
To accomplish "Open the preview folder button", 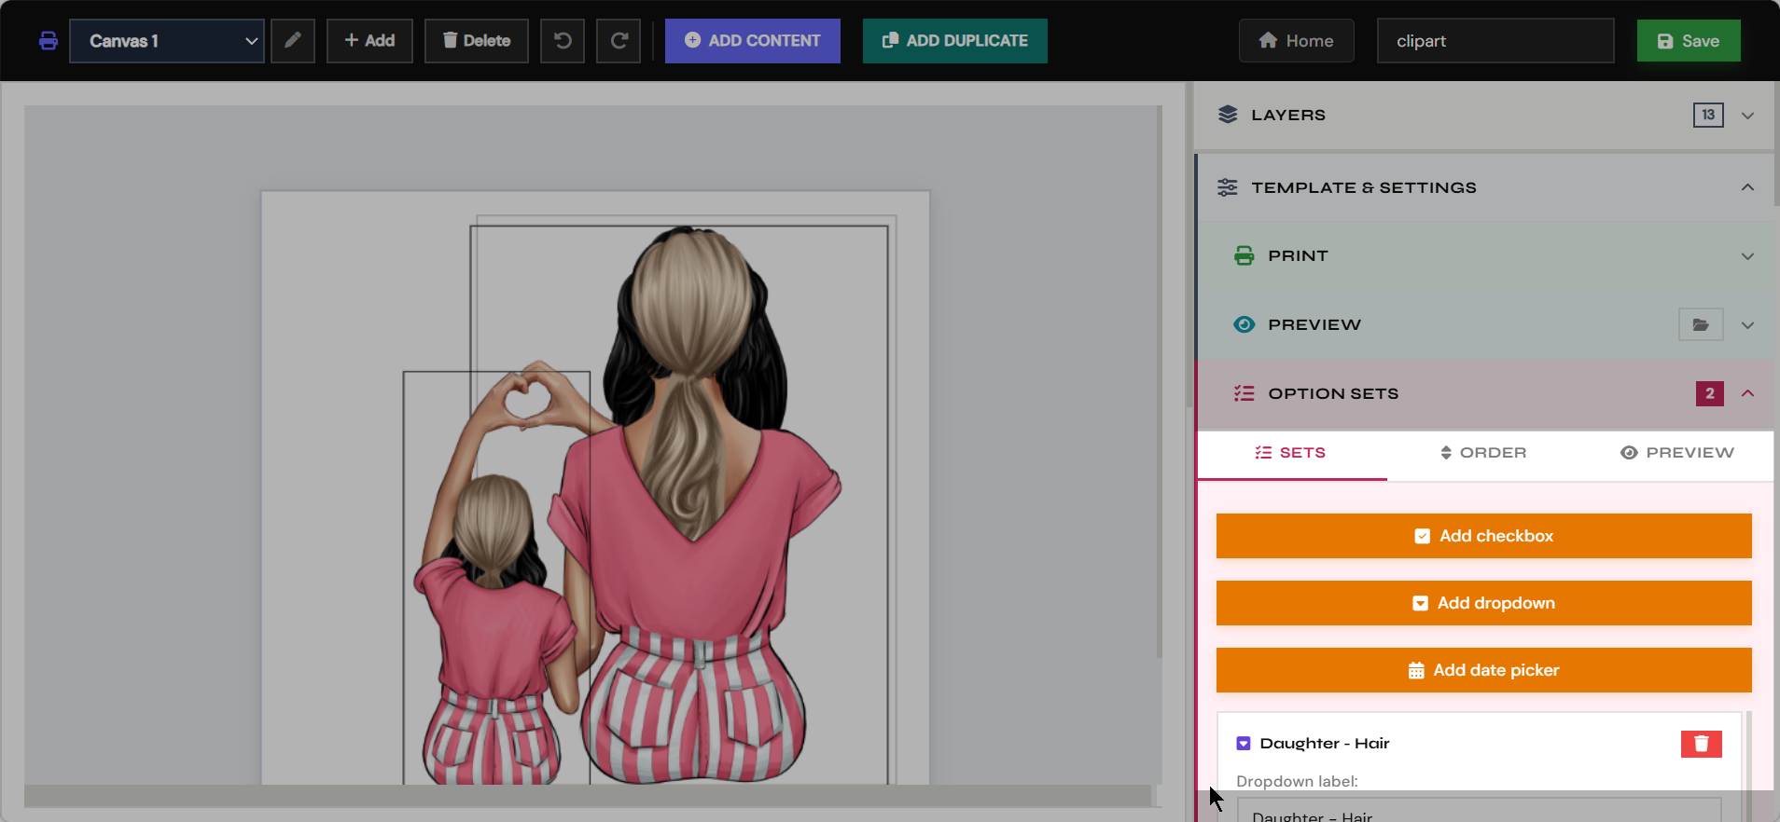I will [x=1701, y=324].
